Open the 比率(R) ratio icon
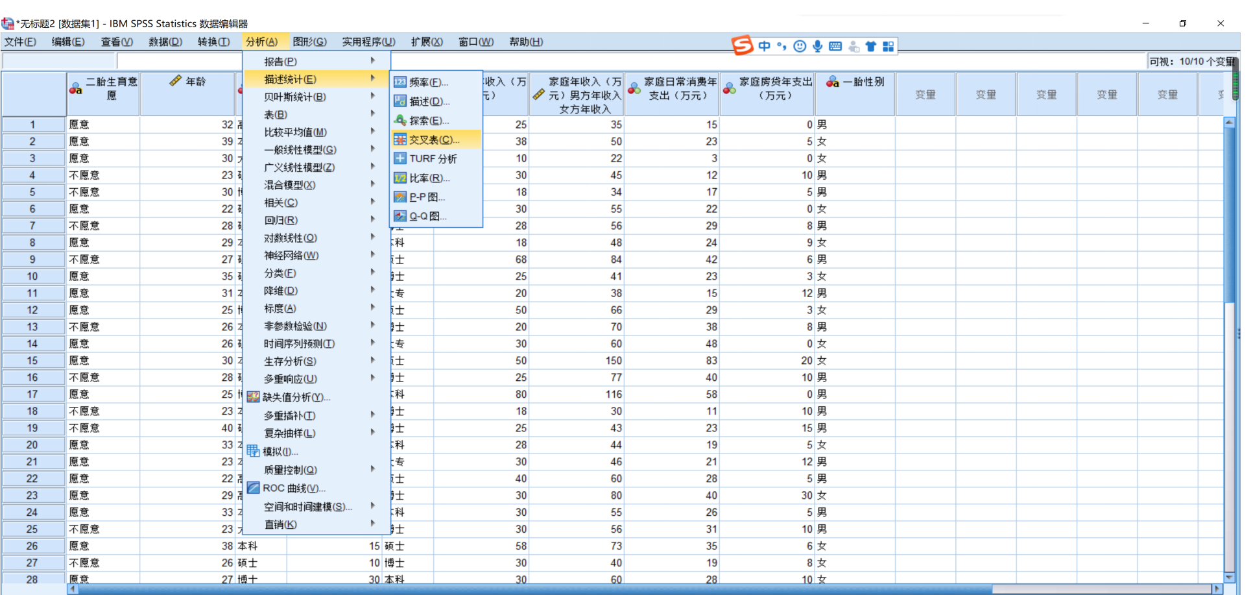1253x595 pixels. (400, 178)
